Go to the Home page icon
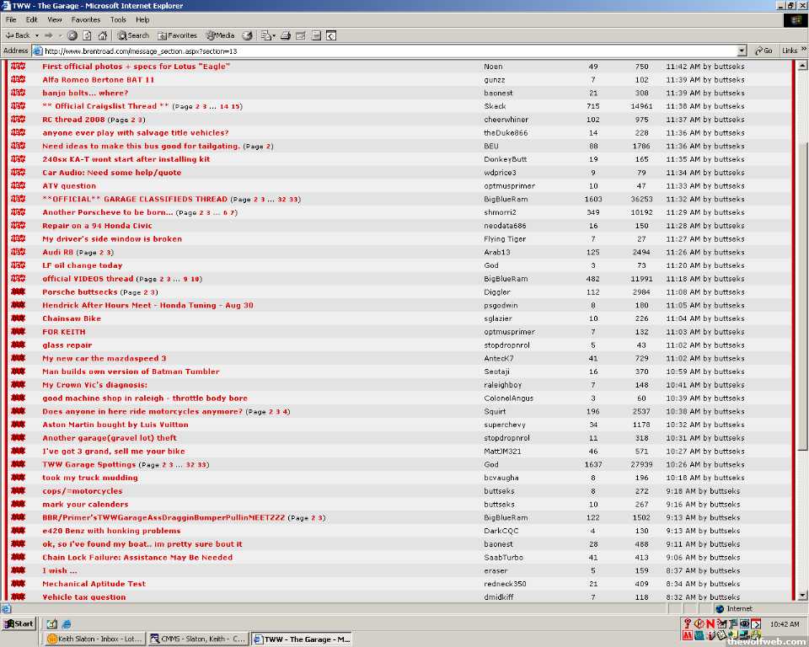809x647 pixels. [x=102, y=35]
